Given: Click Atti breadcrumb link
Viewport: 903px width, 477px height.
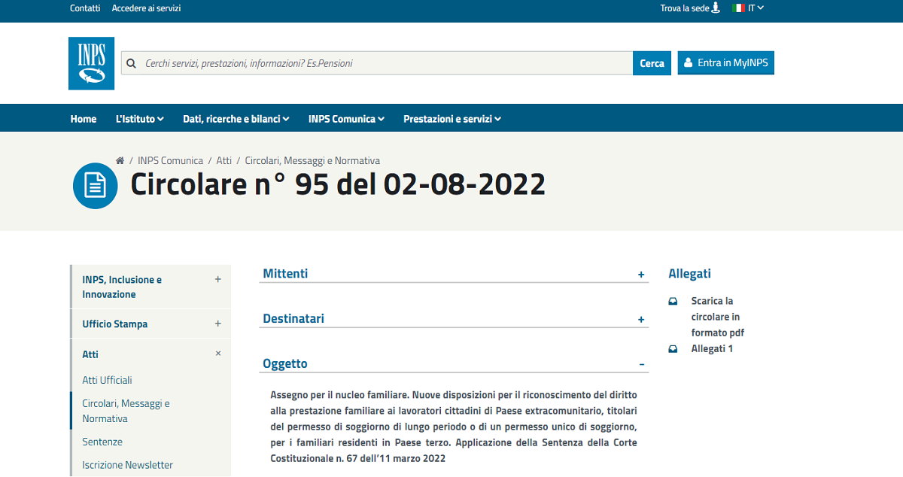Looking at the screenshot, I should click(224, 160).
